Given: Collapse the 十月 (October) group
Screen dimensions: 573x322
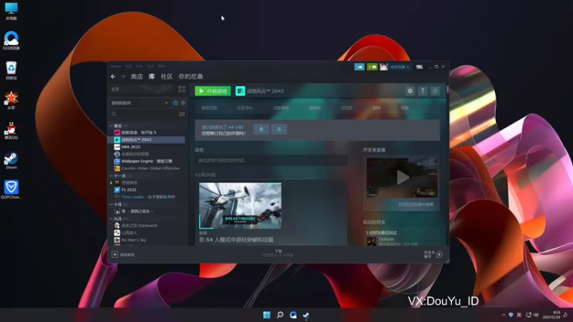Looking at the screenshot, I should click(112, 205).
